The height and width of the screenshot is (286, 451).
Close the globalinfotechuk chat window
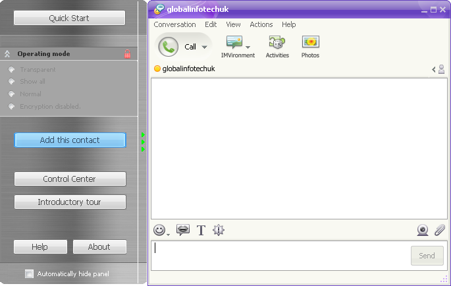pyautogui.click(x=442, y=9)
